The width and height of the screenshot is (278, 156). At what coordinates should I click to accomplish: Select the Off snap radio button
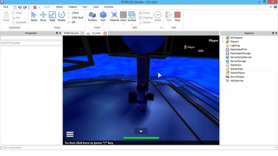[69, 22]
